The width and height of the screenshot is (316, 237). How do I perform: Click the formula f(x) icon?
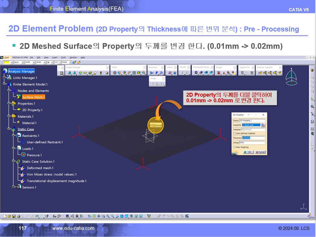[55, 216]
